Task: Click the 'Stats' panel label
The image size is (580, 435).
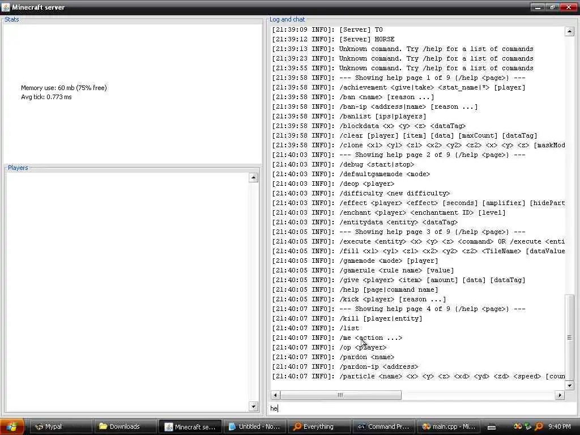Action: [x=11, y=19]
